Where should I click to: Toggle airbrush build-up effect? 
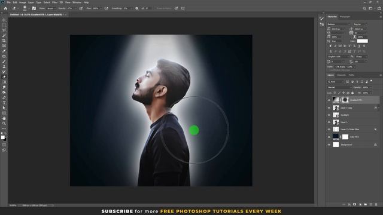pos(107,8)
